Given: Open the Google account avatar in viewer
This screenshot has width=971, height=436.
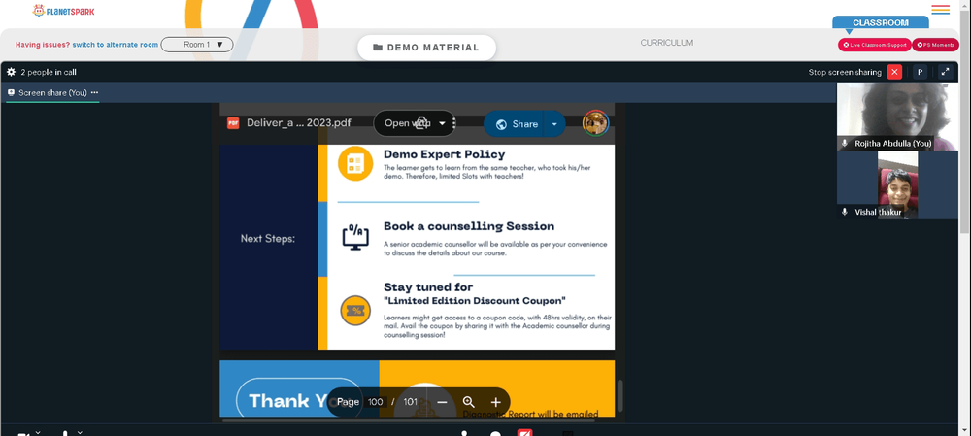Looking at the screenshot, I should click(x=596, y=123).
